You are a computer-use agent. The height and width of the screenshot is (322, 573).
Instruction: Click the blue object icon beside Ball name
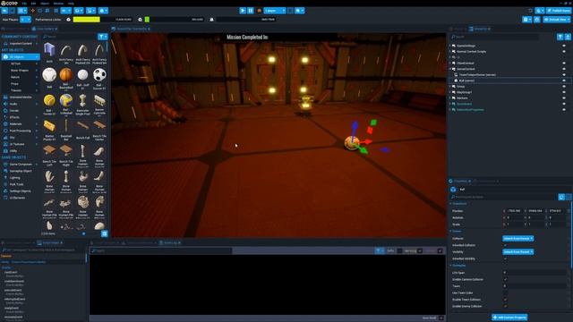pyautogui.click(x=453, y=190)
